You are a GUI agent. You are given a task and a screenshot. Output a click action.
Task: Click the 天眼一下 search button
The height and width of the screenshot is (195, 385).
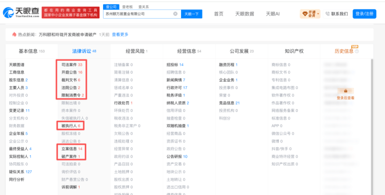point(191,14)
